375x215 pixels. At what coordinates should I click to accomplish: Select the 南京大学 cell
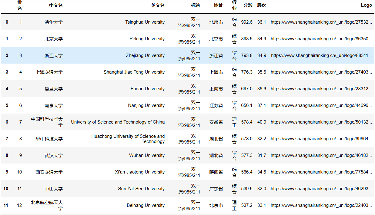[x=54, y=105]
